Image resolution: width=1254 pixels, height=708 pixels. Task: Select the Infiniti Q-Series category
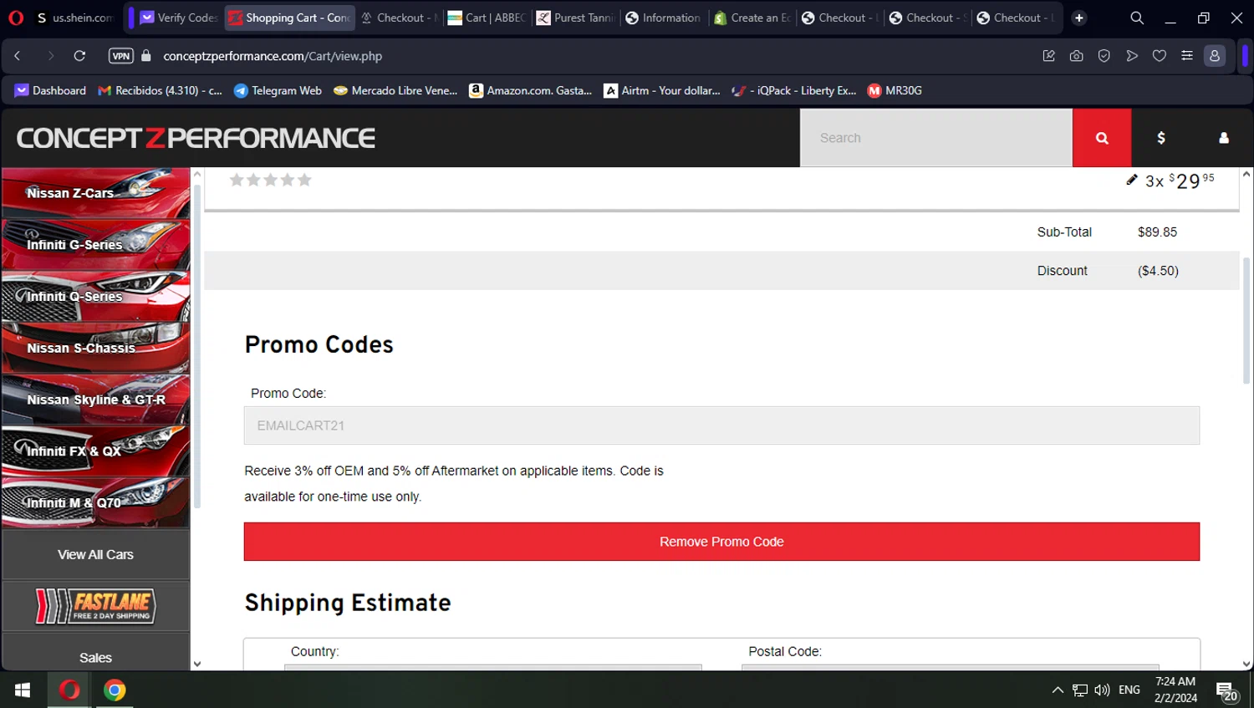[96, 297]
